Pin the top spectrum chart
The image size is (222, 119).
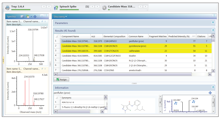pos(42,21)
